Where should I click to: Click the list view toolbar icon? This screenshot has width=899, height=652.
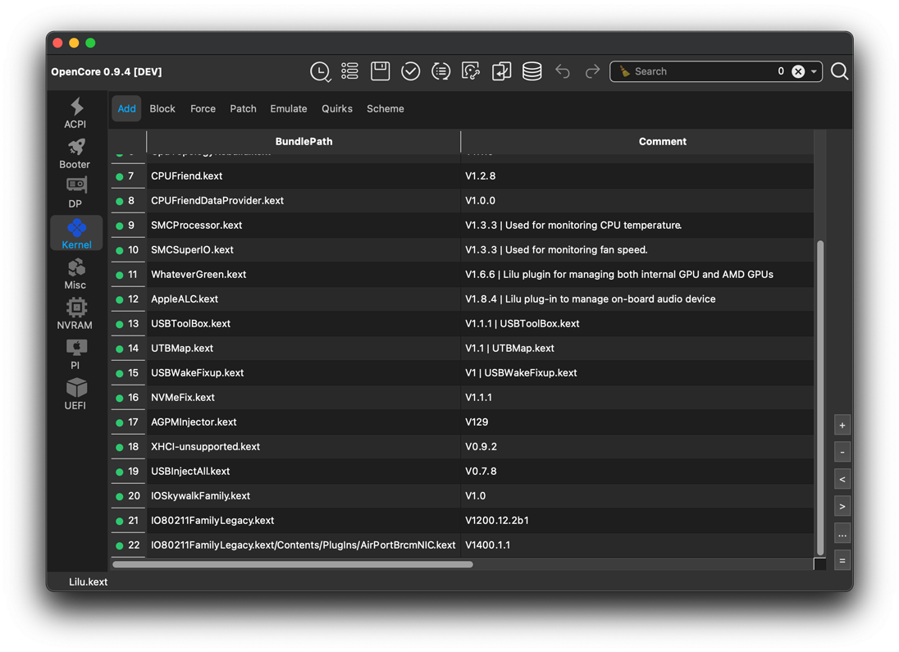coord(349,71)
